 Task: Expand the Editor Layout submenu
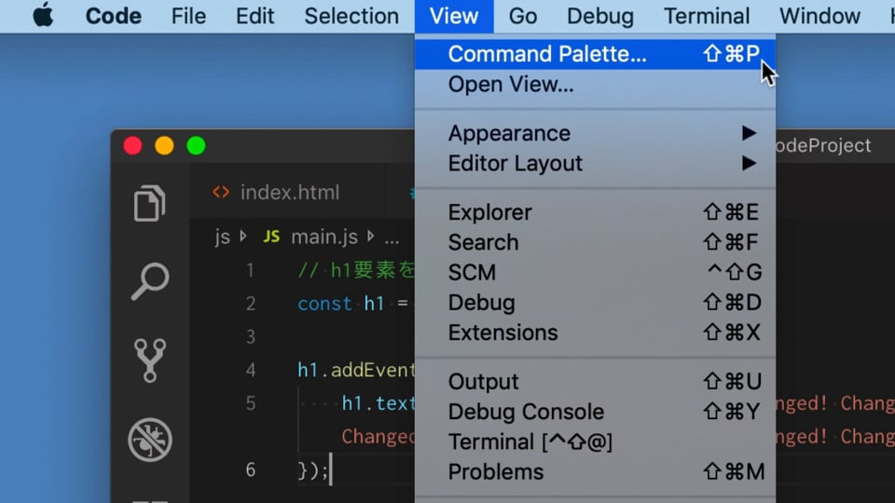point(595,164)
